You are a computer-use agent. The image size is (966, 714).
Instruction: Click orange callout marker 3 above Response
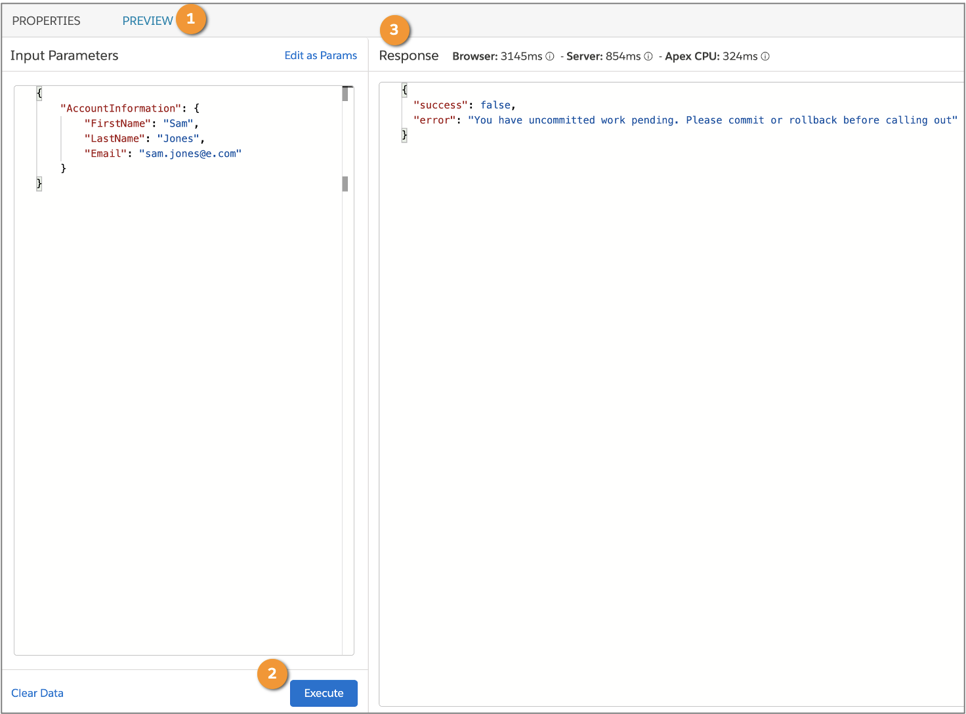point(394,30)
